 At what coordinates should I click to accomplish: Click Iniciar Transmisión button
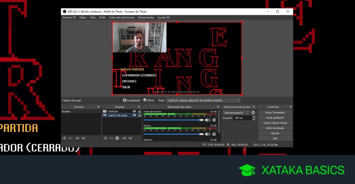(x=275, y=113)
